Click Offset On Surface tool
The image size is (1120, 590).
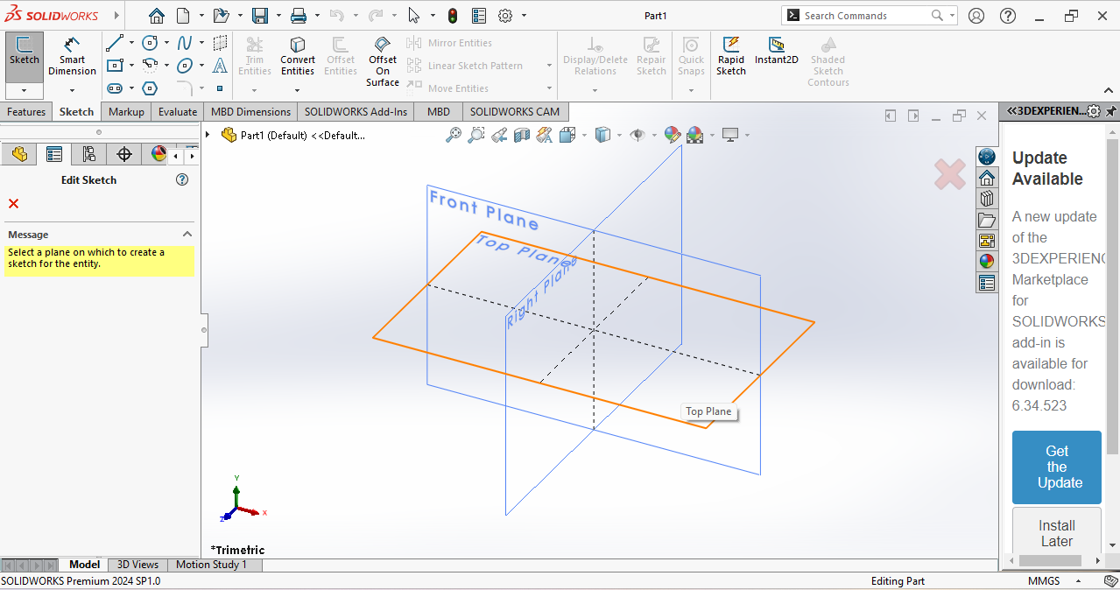(383, 61)
